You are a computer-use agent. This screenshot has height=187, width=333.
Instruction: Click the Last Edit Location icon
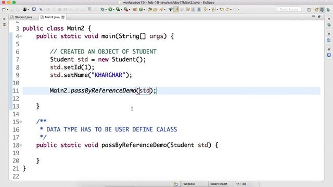[x=222, y=9]
